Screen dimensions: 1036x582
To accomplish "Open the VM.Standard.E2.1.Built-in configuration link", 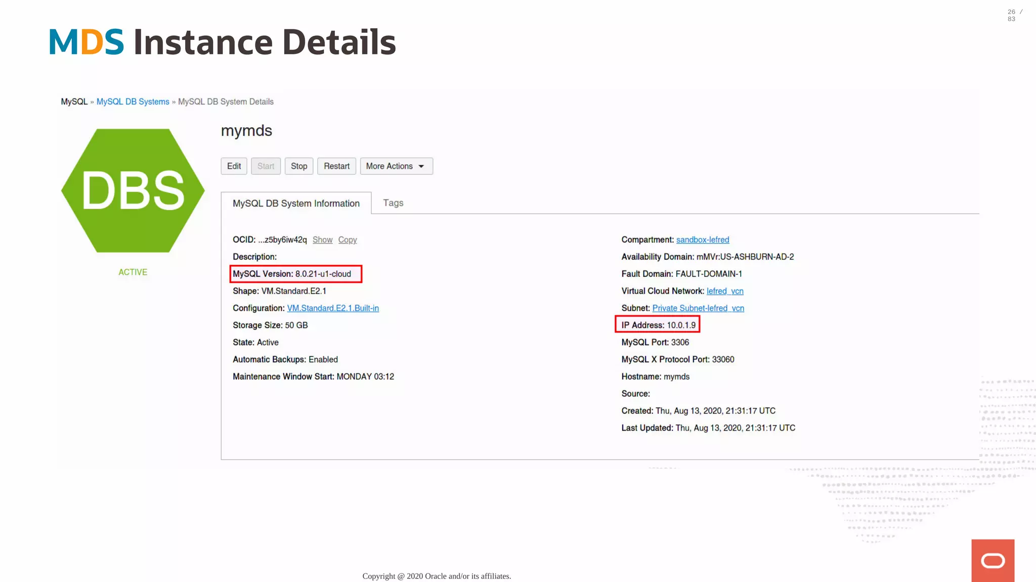I will [333, 308].
